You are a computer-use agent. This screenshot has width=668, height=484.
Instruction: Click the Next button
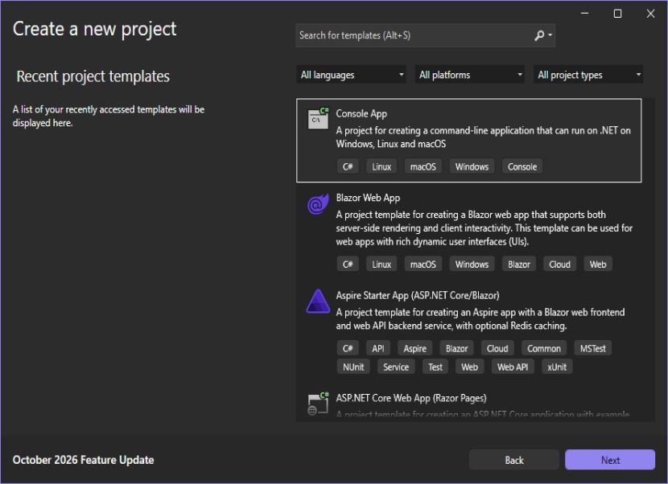610,460
